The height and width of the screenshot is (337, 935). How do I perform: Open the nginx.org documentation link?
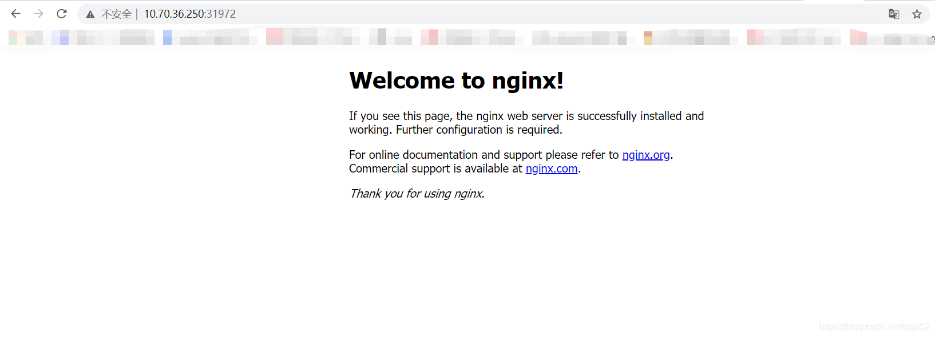(646, 155)
